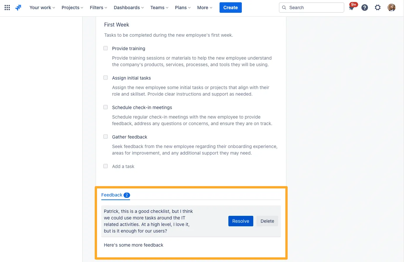This screenshot has height=262, width=404.
Task: Check the Provide training checkbox
Action: tap(106, 48)
